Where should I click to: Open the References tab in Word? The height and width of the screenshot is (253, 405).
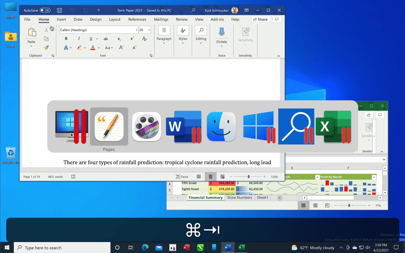(x=137, y=19)
